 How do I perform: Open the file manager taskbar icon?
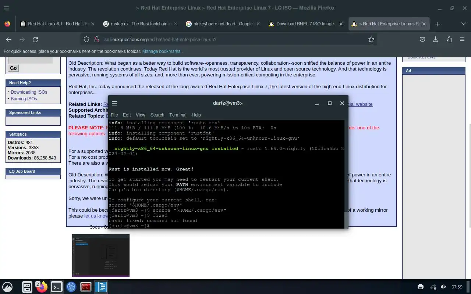point(27,287)
